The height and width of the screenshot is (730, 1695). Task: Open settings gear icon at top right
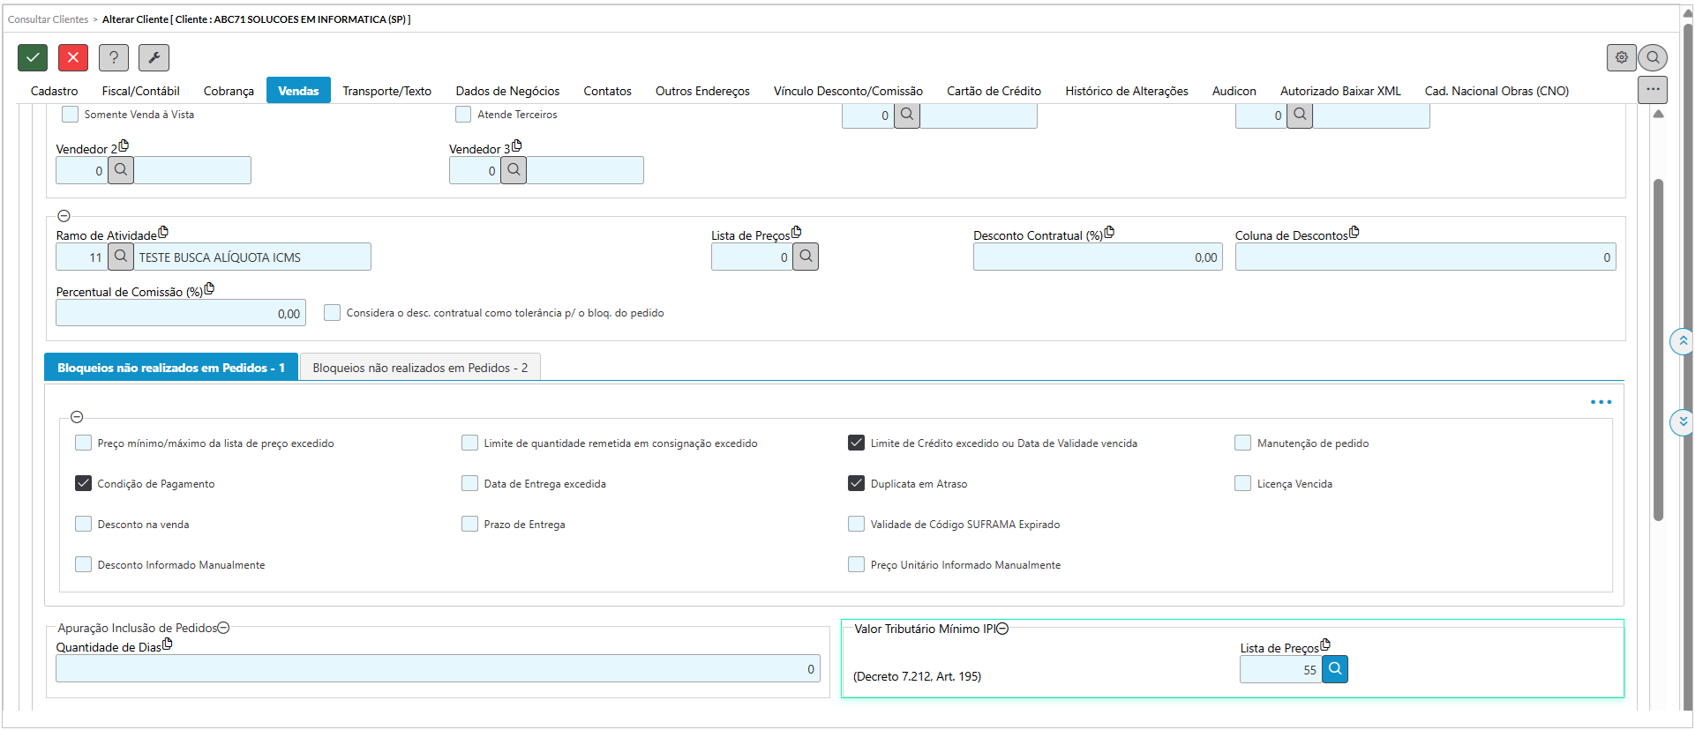pyautogui.click(x=1621, y=57)
